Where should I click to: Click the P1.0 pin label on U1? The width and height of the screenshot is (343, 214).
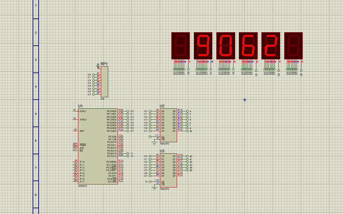[x=82, y=162]
